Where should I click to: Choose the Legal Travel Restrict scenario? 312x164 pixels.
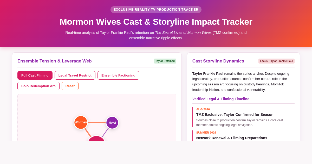coord(75,75)
